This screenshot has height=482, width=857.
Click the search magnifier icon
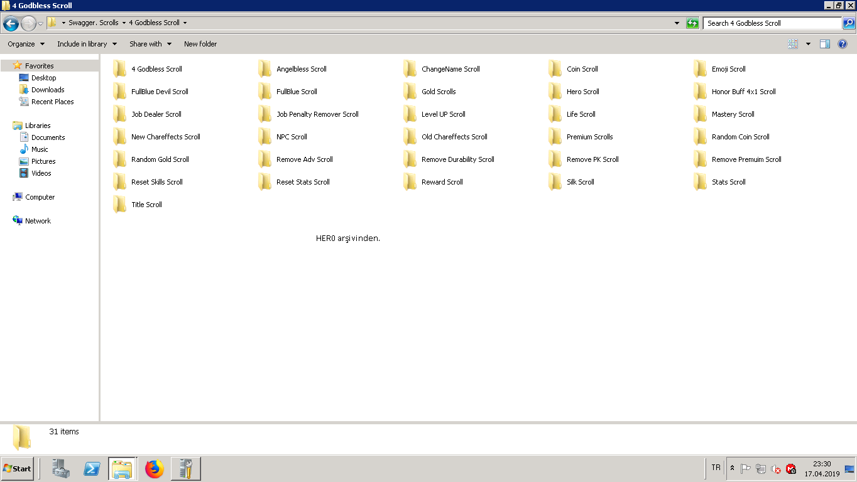[x=849, y=23]
